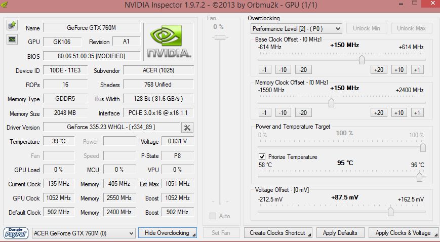The height and width of the screenshot is (242, 440).
Task: Click +10 under Base Clock Offset
Action: (399, 70)
